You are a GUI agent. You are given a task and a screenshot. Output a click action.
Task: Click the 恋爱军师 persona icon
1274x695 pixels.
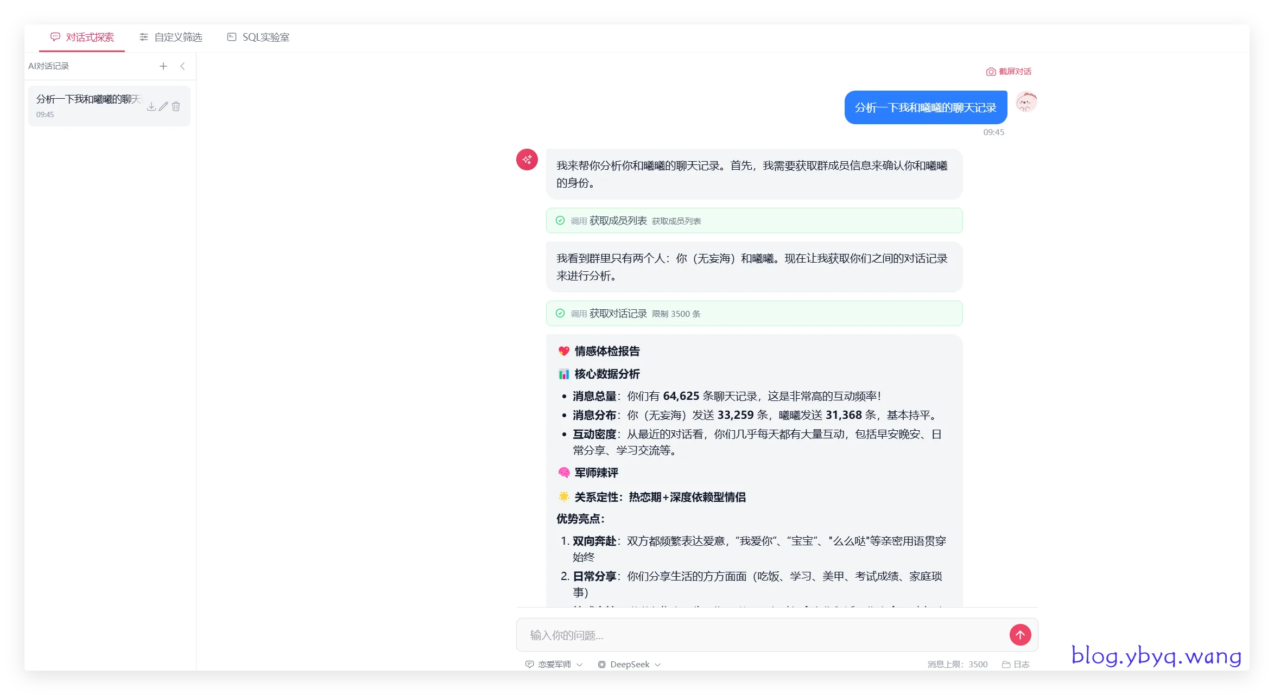coord(529,664)
